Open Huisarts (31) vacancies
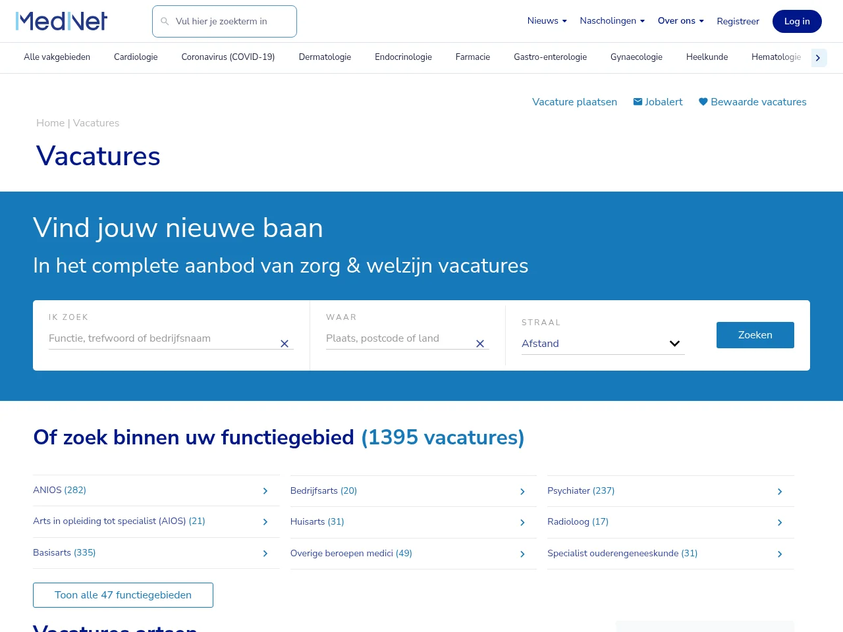This screenshot has width=843, height=632. tap(317, 521)
